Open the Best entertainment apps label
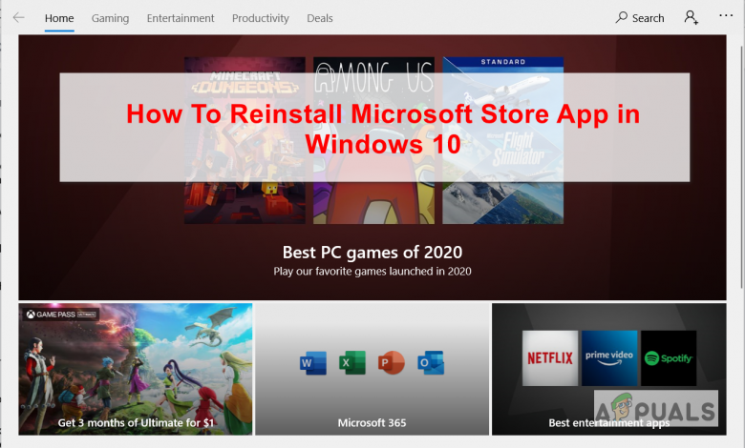Viewport: 745px width, 448px height. [x=609, y=422]
